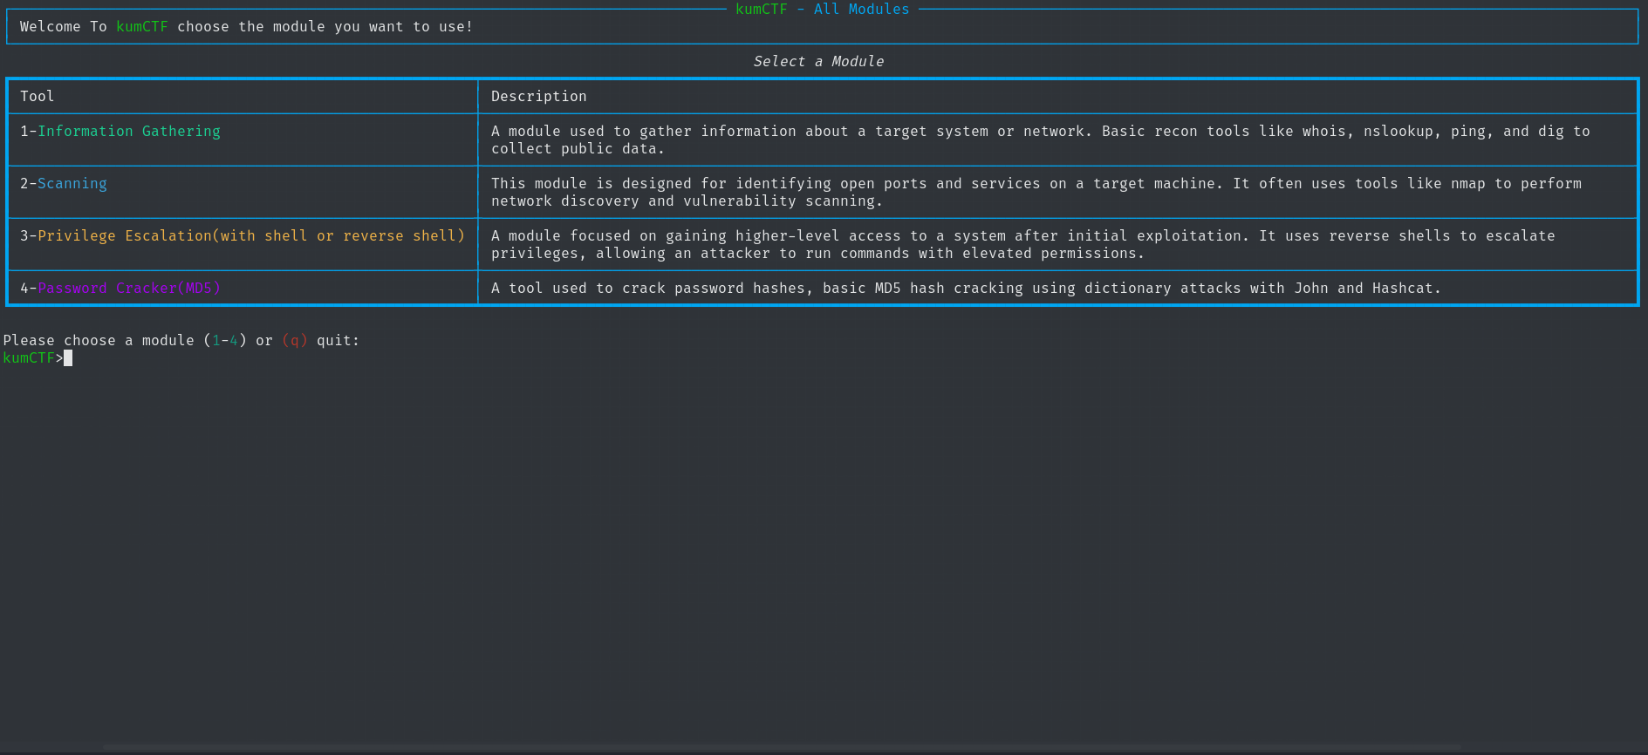This screenshot has width=1648, height=755.
Task: Select the Scanning module entry
Action: tap(72, 184)
